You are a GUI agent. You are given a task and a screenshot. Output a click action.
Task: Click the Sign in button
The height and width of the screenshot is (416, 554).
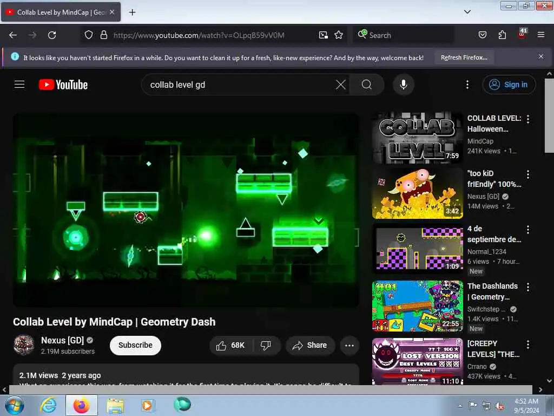(509, 84)
